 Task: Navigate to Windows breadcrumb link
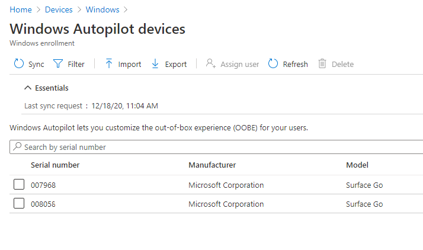tap(102, 9)
